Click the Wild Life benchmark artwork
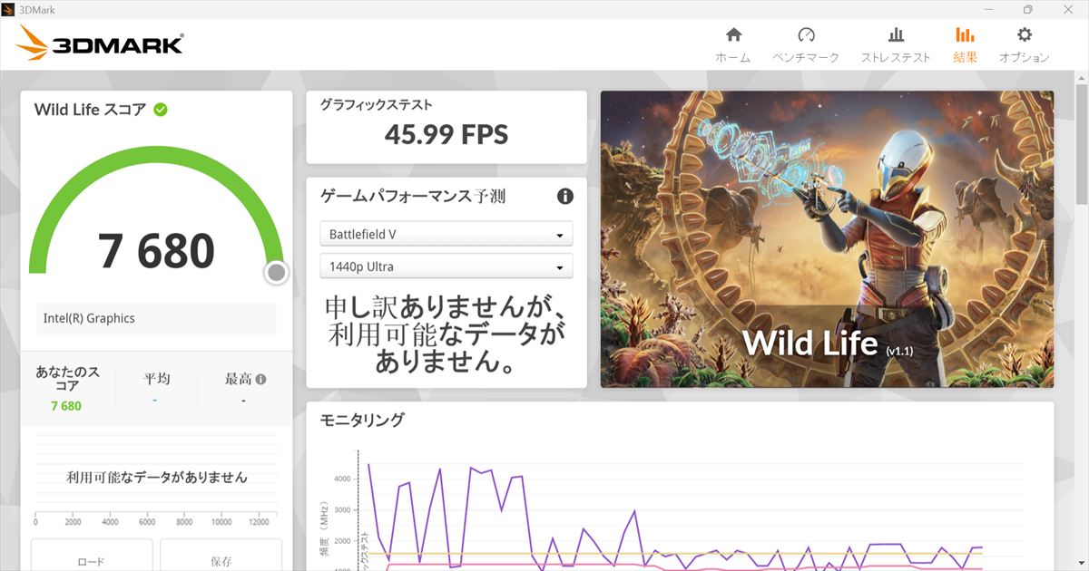The height and width of the screenshot is (571, 1089). pyautogui.click(x=827, y=238)
